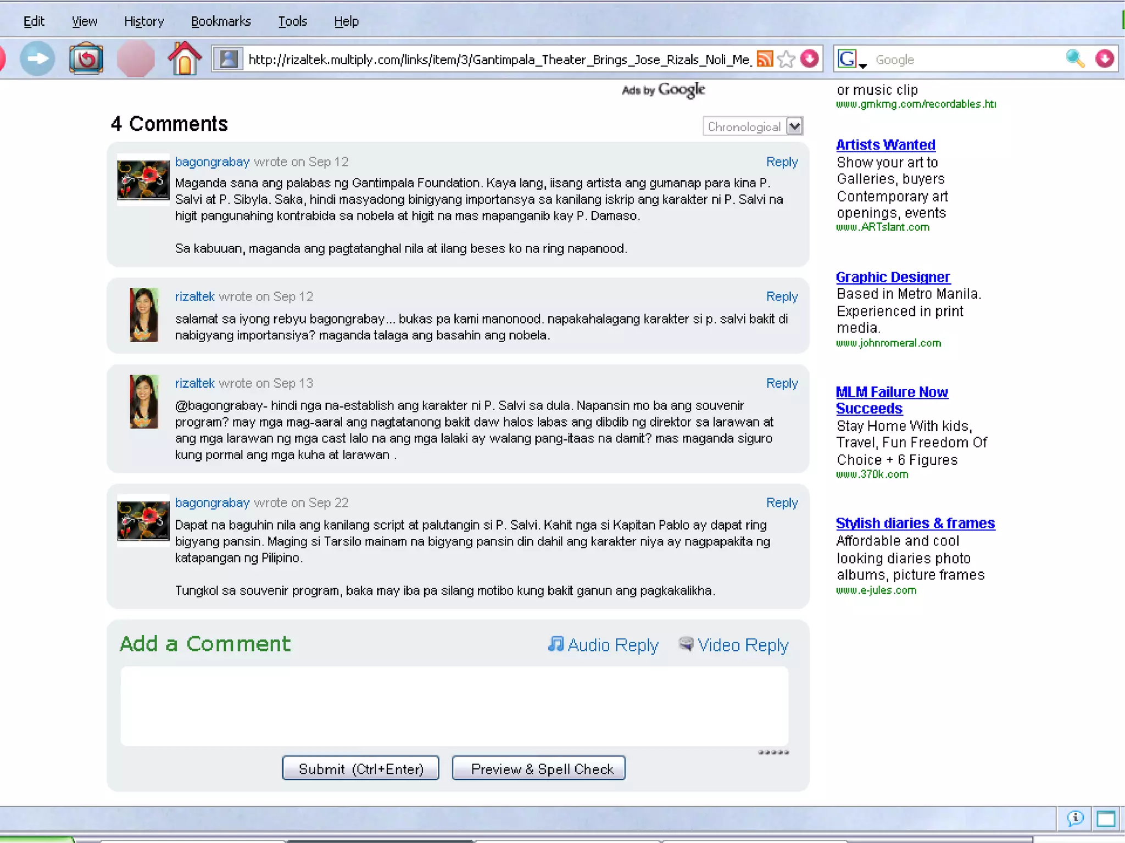Open the Tools menu
1125x843 pixels.
[x=292, y=21]
